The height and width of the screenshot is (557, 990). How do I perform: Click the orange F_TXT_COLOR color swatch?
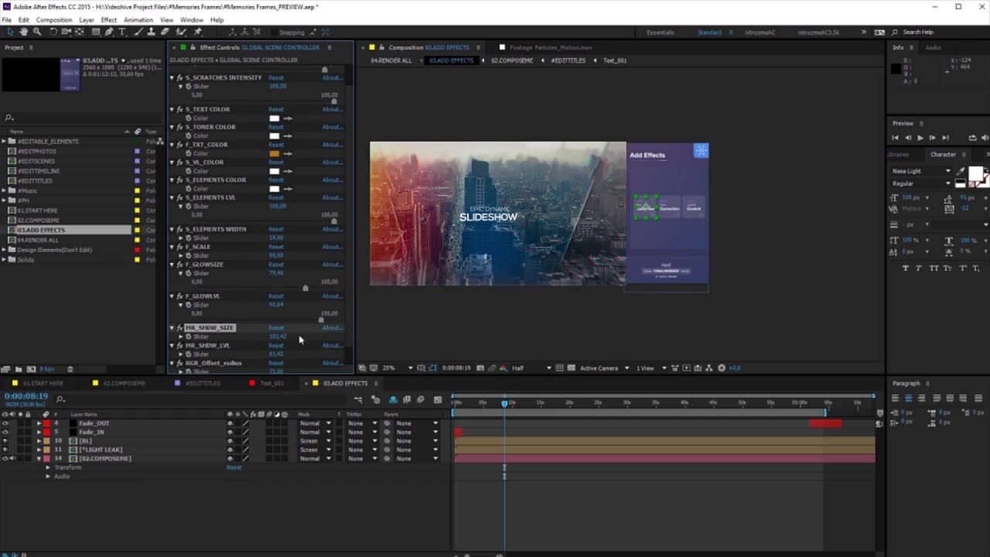(274, 153)
